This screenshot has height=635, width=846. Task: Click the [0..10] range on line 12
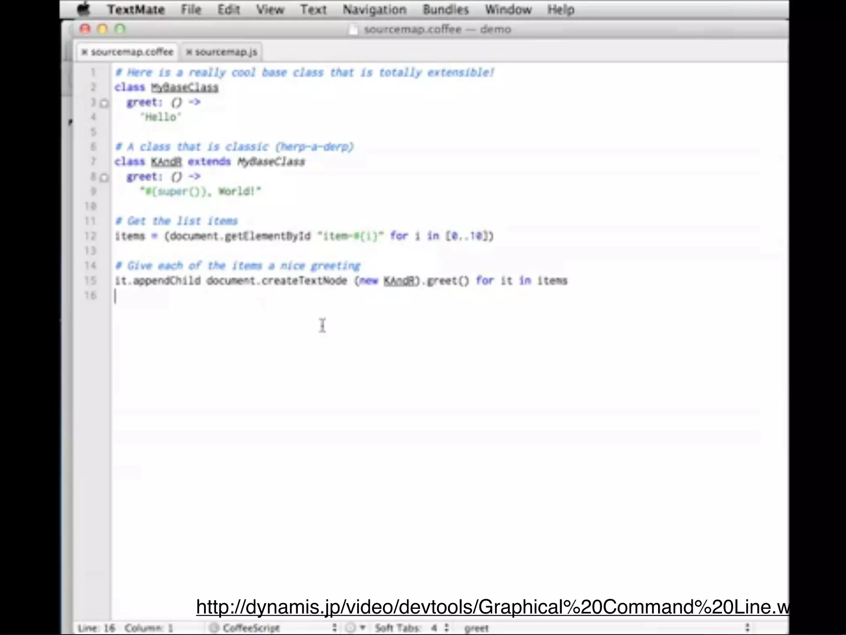467,236
